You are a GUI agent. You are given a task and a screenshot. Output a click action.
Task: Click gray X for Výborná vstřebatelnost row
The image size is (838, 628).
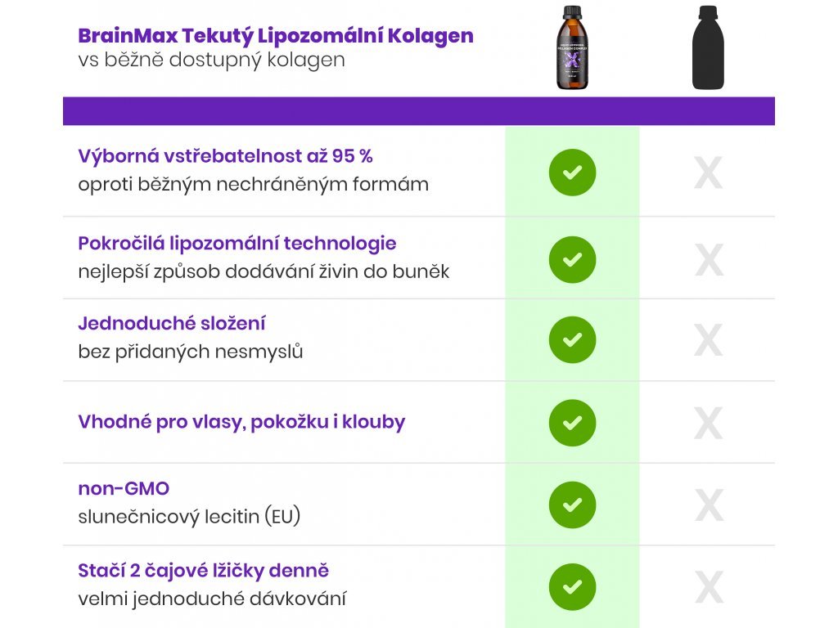[709, 173]
